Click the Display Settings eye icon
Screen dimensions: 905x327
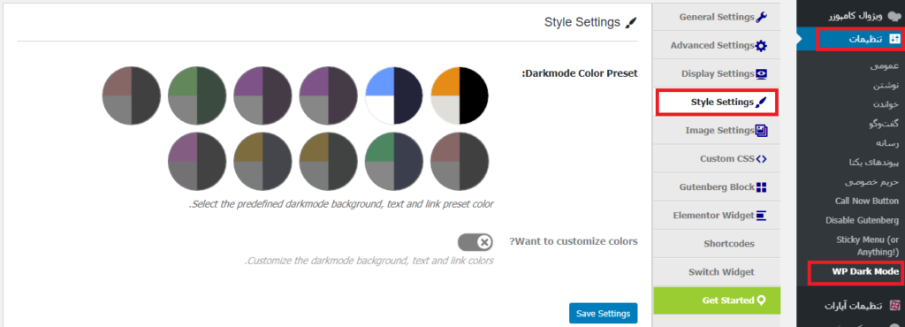point(761,74)
